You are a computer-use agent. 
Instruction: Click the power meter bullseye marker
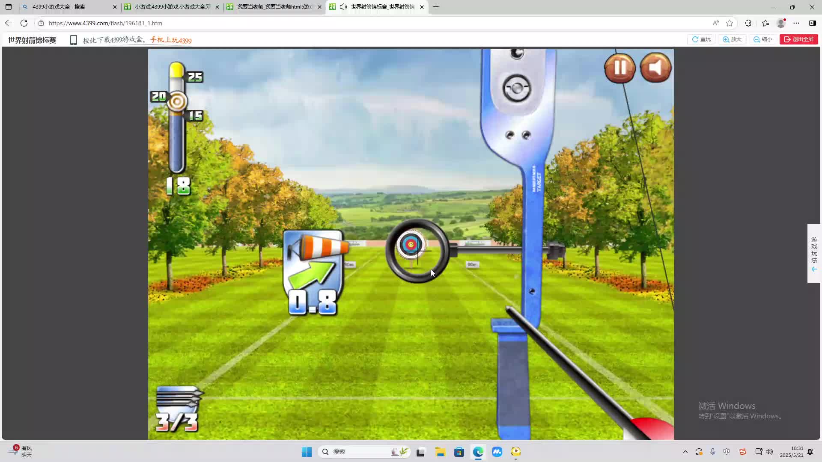[177, 102]
